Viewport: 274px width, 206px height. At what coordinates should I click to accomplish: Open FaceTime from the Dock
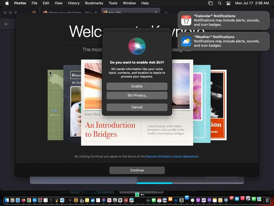(254, 199)
